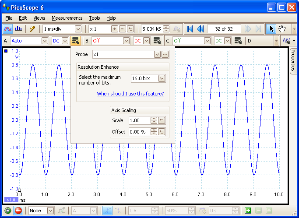The height and width of the screenshot is (218, 299).
Task: Open Channel C DC coupling dropdown
Action: pyautogui.click(x=228, y=41)
